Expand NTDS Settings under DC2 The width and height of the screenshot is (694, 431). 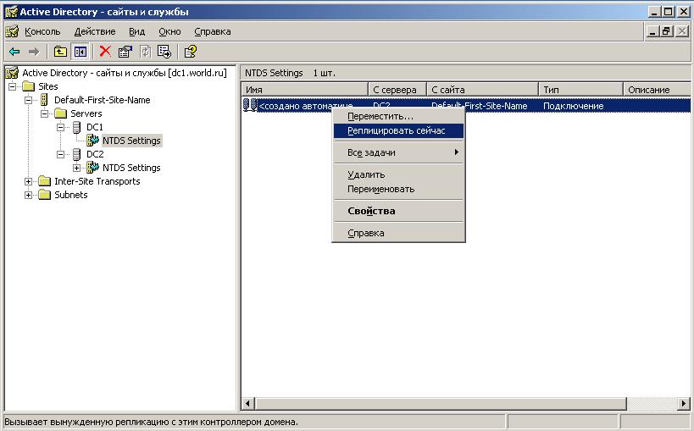coord(76,169)
